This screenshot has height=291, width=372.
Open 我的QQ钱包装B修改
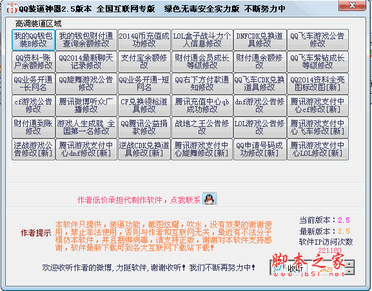[x=34, y=40]
